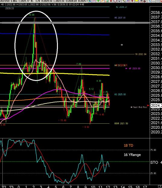Viewport: 162px width, 188px height.
Task: Click the 18 TD indicator text
Action: 129,145
